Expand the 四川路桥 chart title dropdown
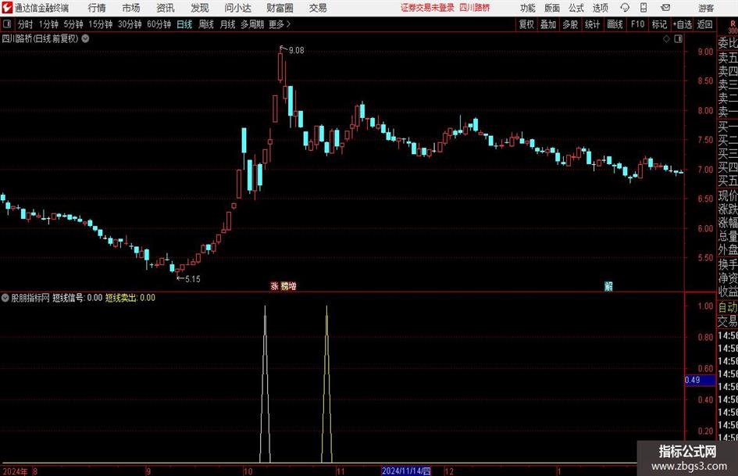The image size is (738, 476). (85, 38)
